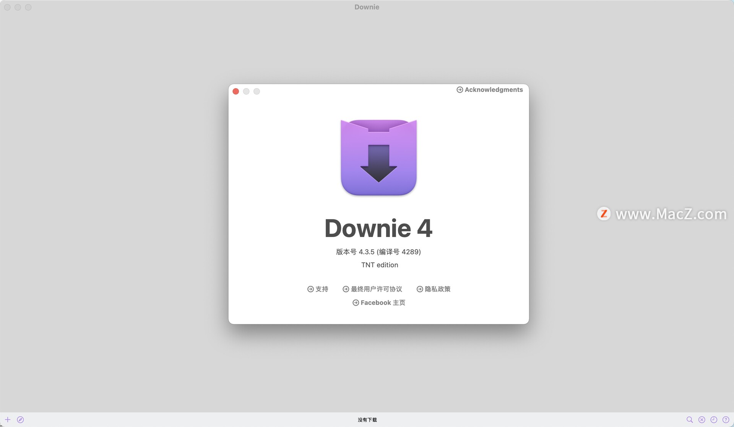Click the question mark help icon

tap(726, 419)
